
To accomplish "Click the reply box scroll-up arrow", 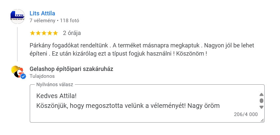I will [x=261, y=94].
